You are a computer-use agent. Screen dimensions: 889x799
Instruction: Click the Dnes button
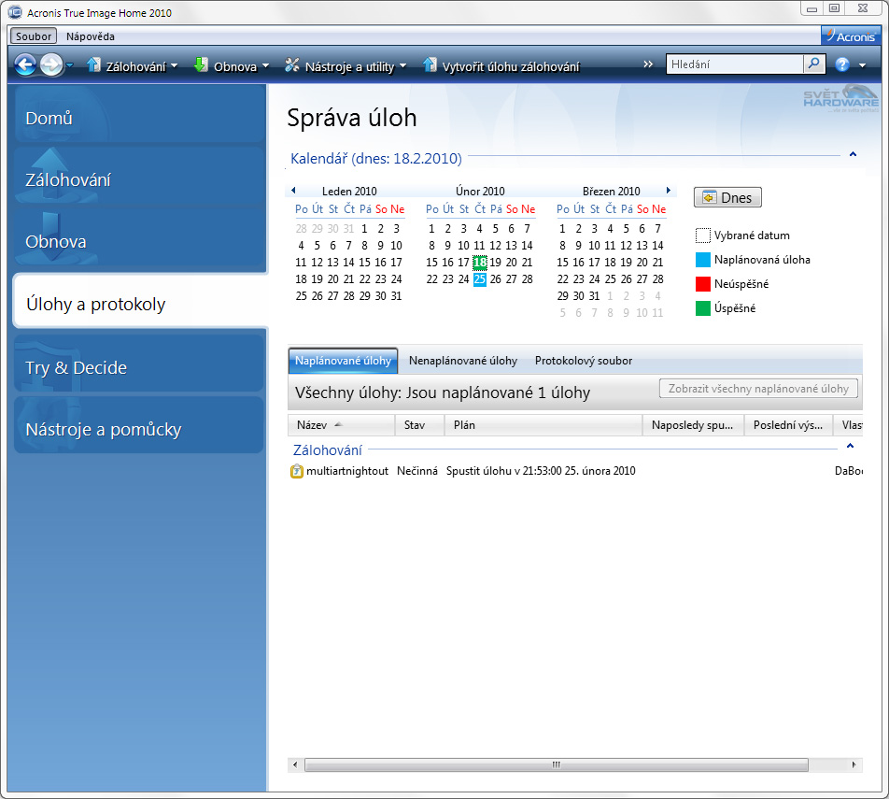(727, 197)
